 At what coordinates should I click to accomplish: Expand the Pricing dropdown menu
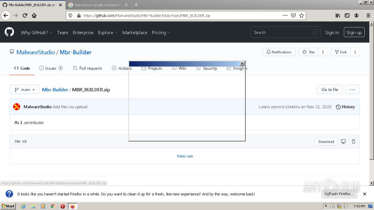pos(161,32)
